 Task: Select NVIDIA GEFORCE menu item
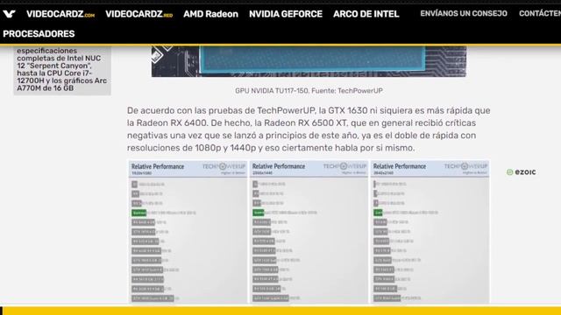pos(286,14)
